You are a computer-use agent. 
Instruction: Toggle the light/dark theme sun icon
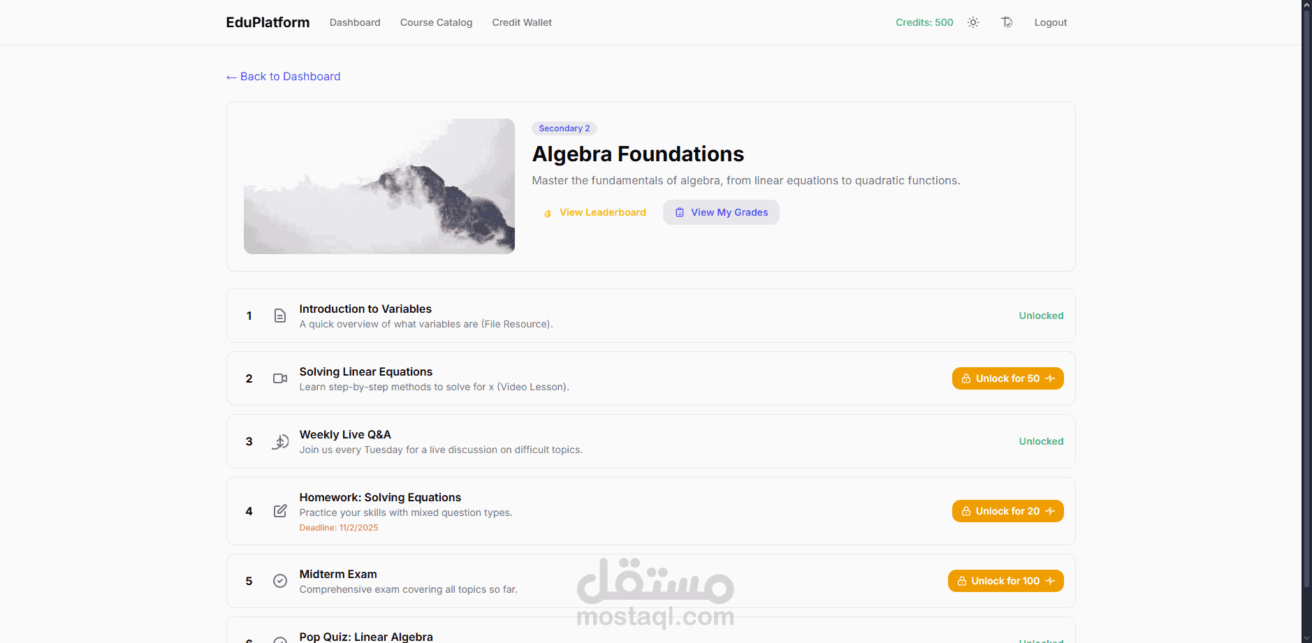(973, 22)
